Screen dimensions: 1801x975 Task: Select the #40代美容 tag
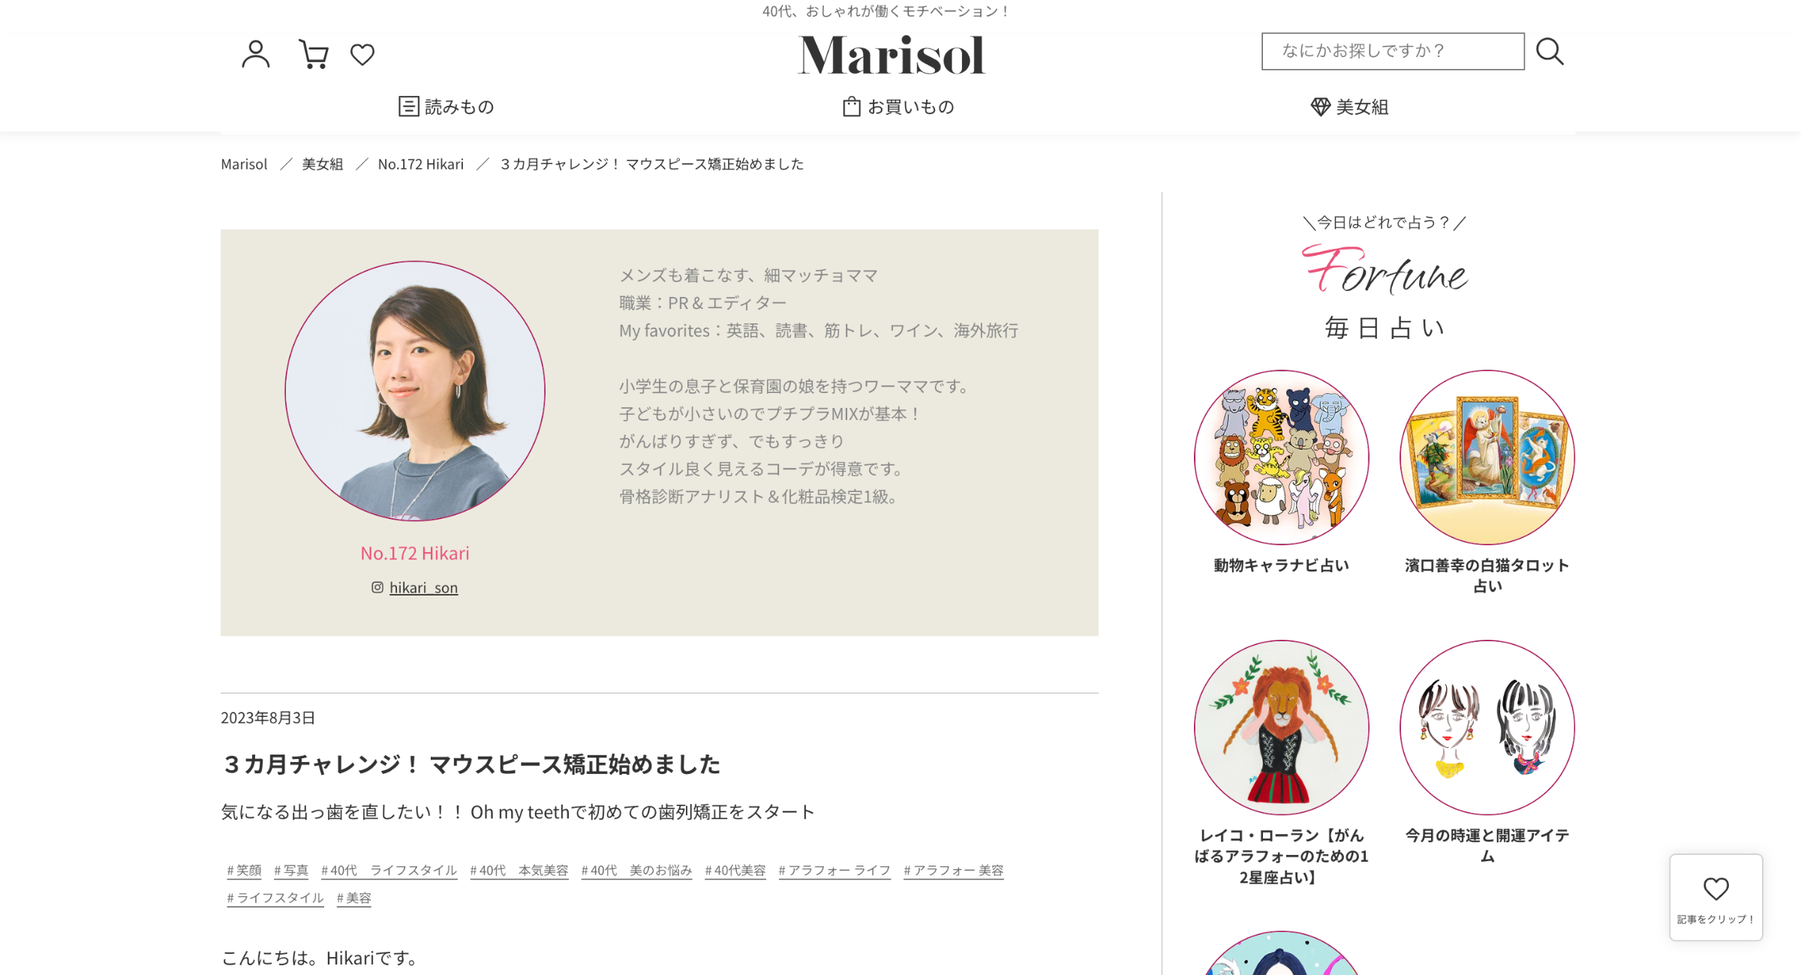tap(735, 870)
